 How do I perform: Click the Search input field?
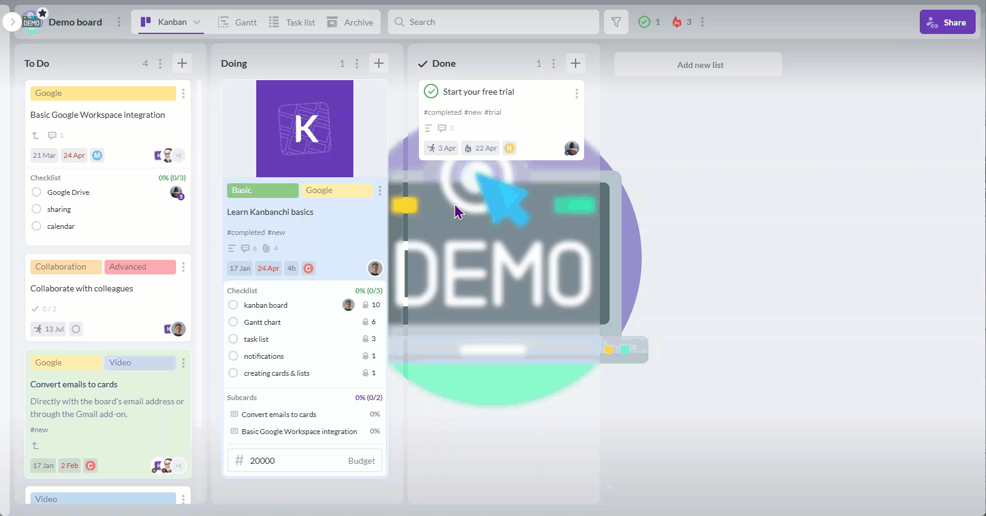[x=494, y=22]
